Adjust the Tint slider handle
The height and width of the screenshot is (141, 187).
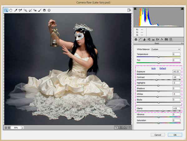pyautogui.click(x=159, y=63)
